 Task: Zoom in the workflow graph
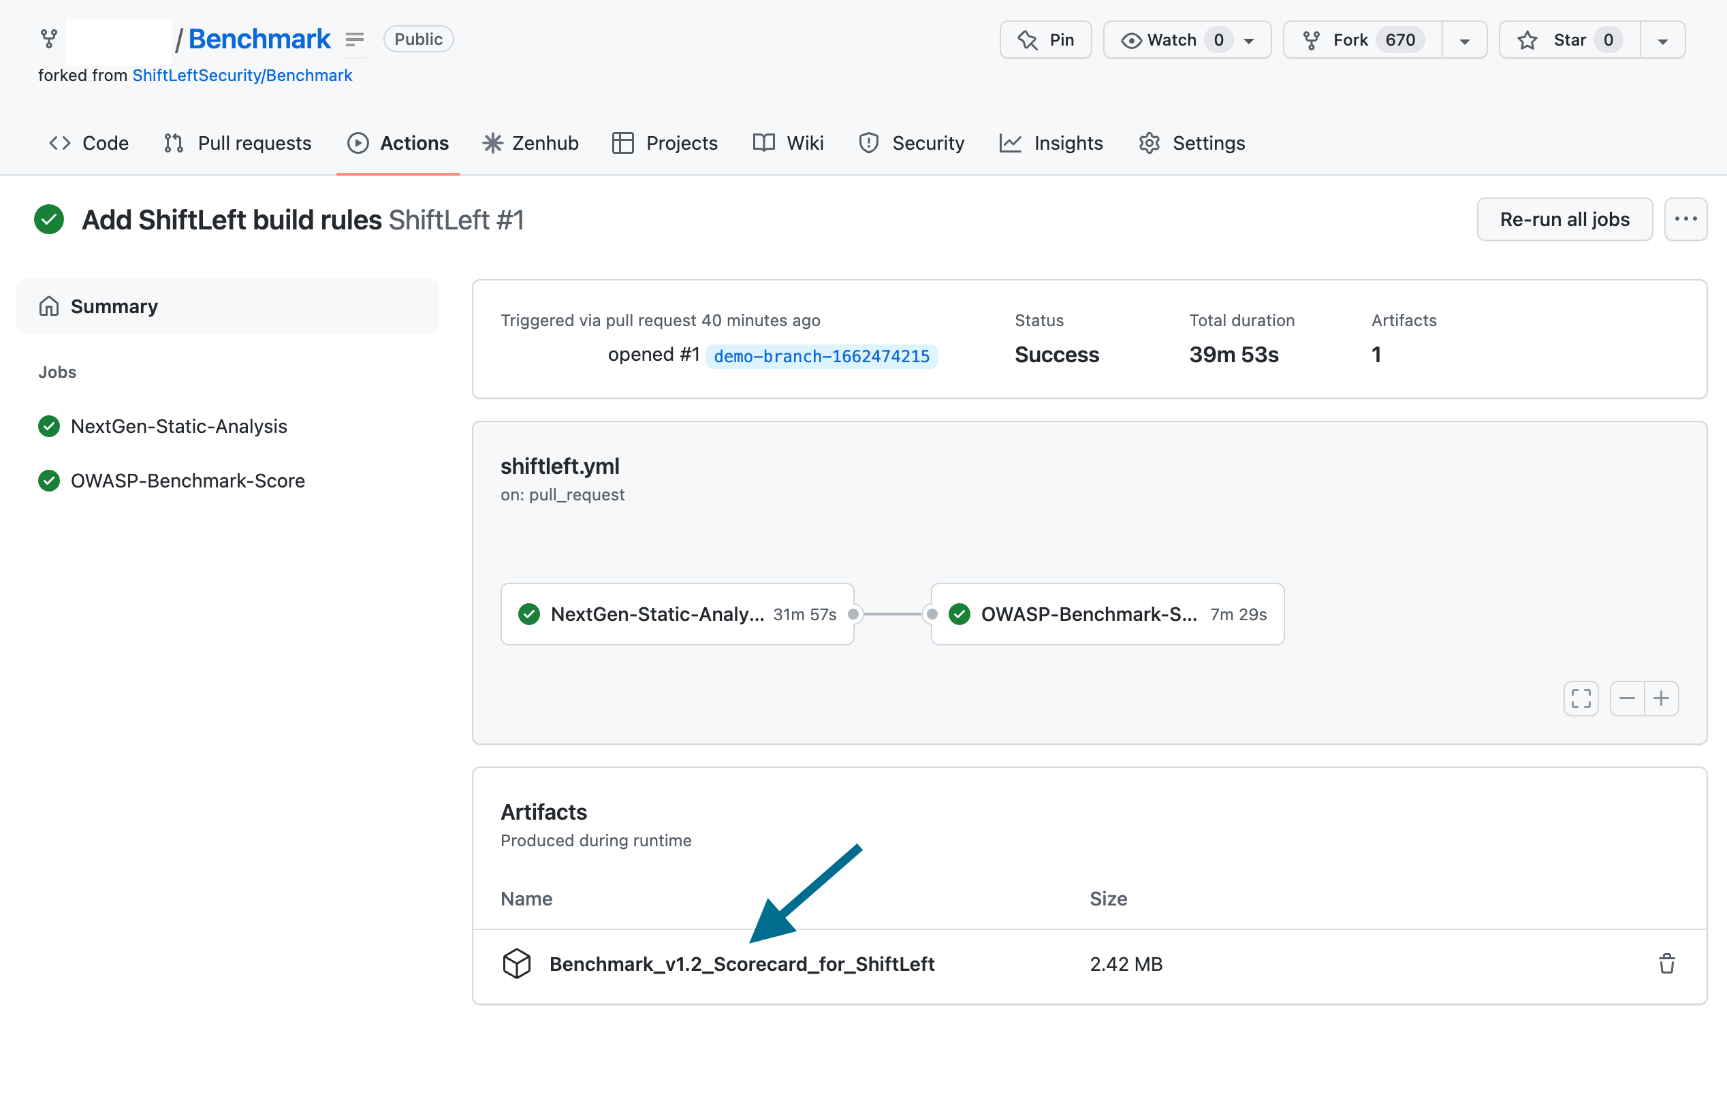point(1662,699)
